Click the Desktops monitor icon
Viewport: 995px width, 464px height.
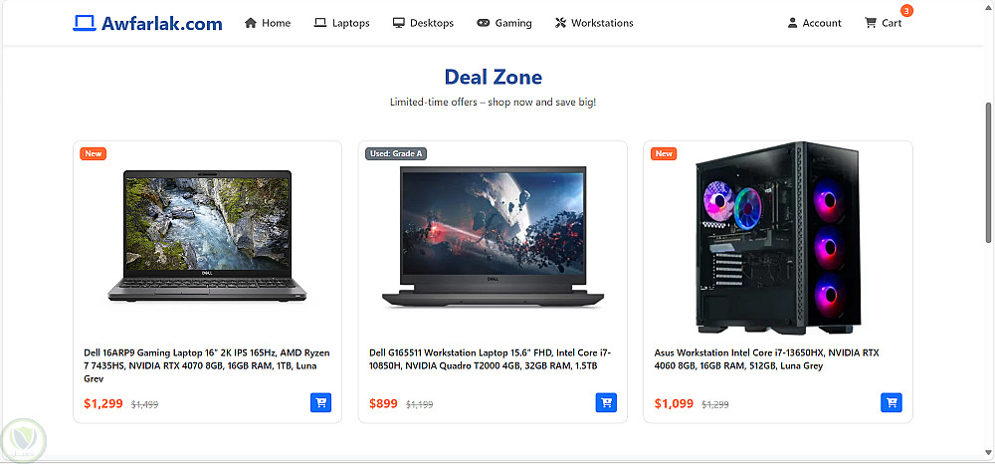[399, 23]
